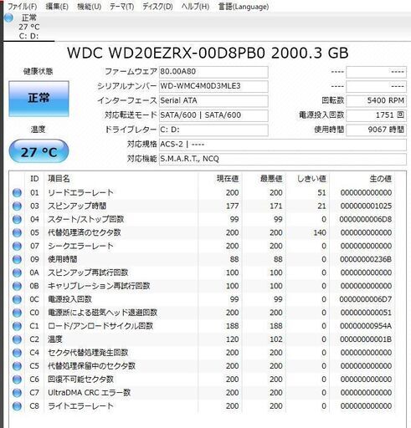Click the status orb for ID 0A row
Screen dimensions: 411x428
pos(17,273)
